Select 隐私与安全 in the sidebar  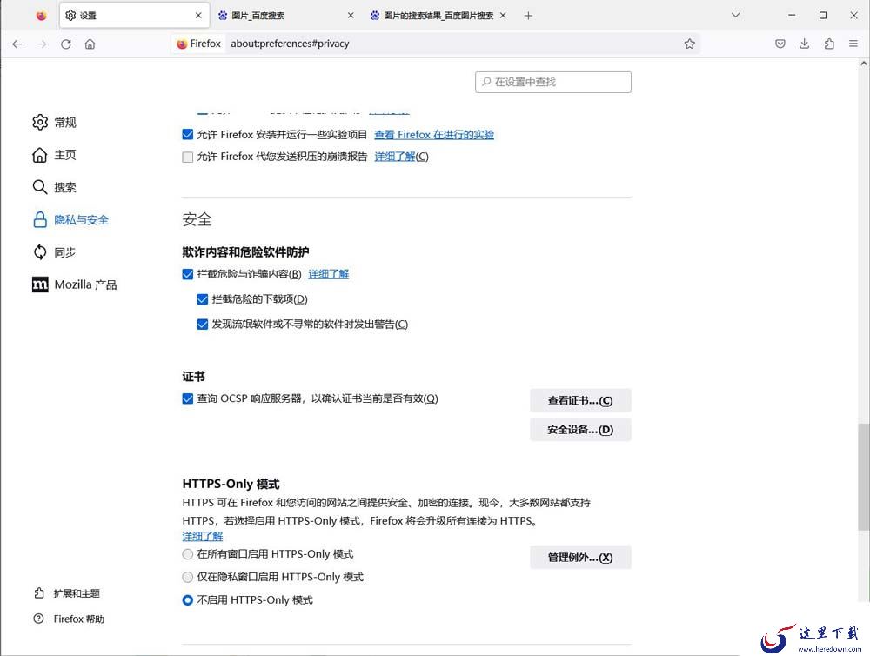(x=70, y=220)
